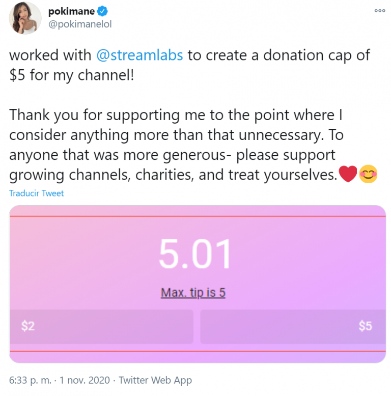Screen dimensions: 391x396
Task: Open the Twitter Web App source link
Action: point(155,380)
